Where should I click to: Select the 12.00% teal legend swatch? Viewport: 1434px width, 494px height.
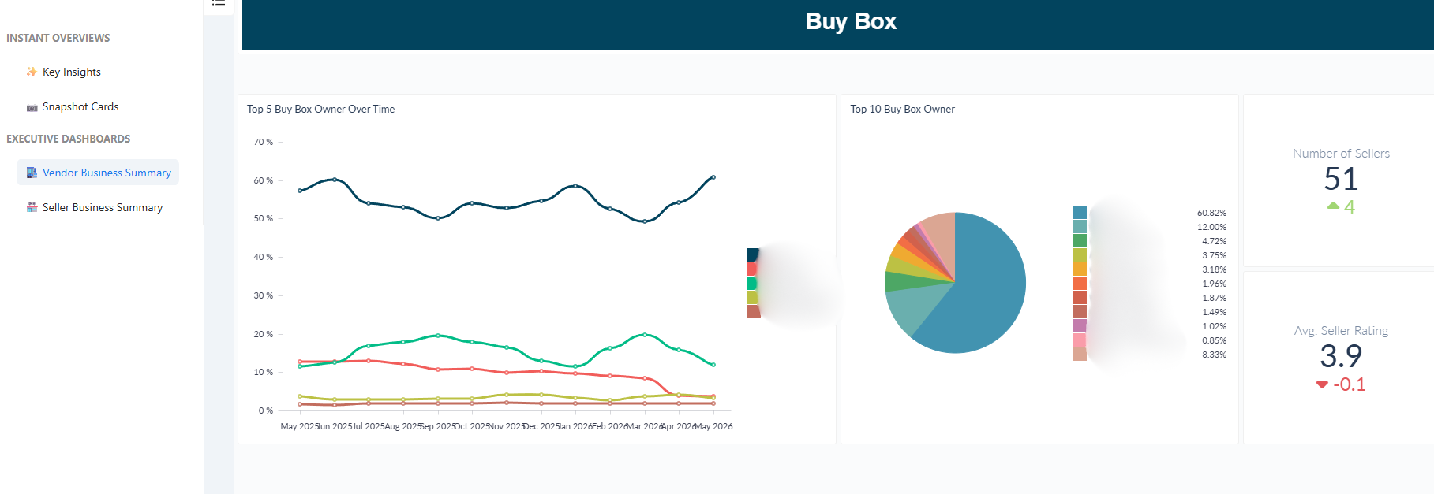1080,226
